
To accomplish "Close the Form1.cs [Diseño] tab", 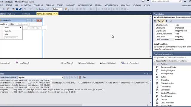I will 57,14.
